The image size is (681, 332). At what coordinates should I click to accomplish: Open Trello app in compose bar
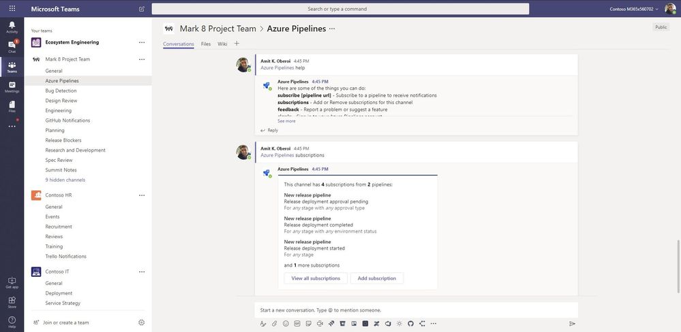pyautogui.click(x=354, y=323)
